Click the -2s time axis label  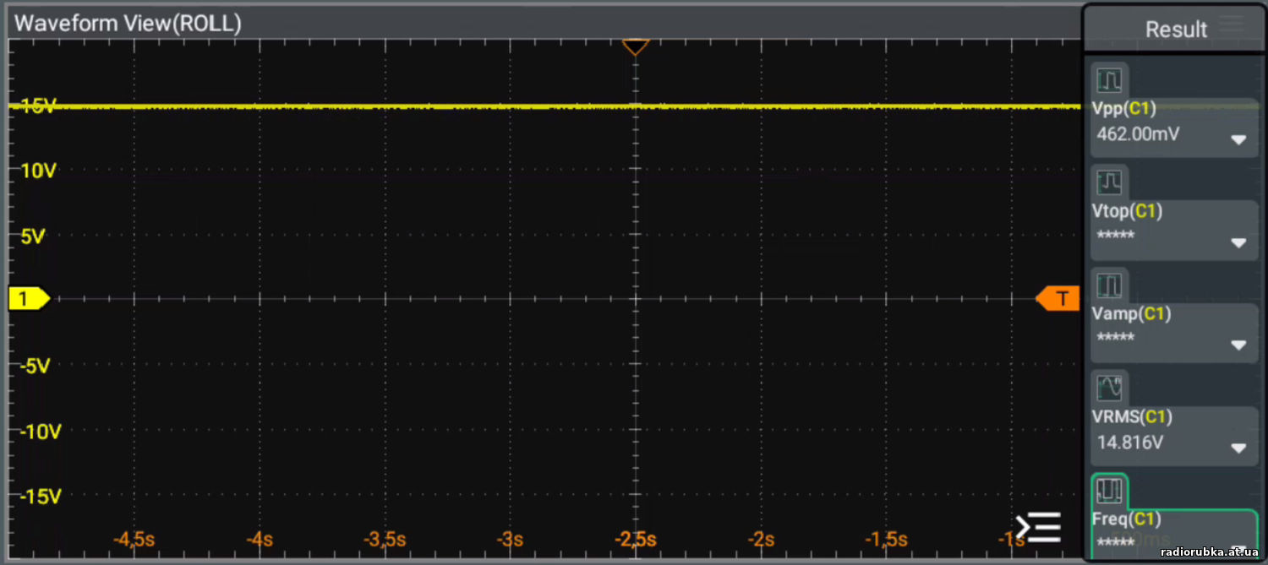[762, 539]
